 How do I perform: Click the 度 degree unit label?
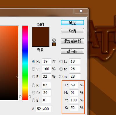(54, 61)
